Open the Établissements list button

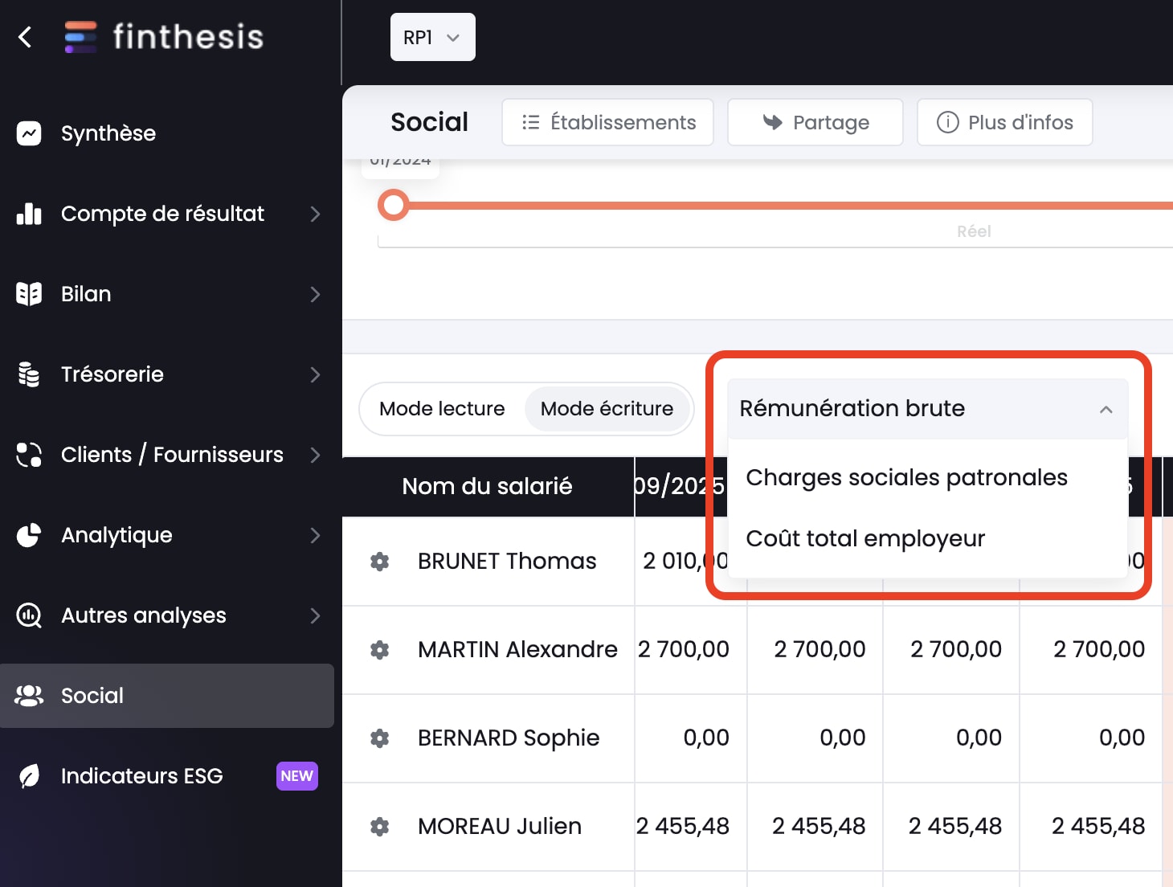pyautogui.click(x=607, y=123)
